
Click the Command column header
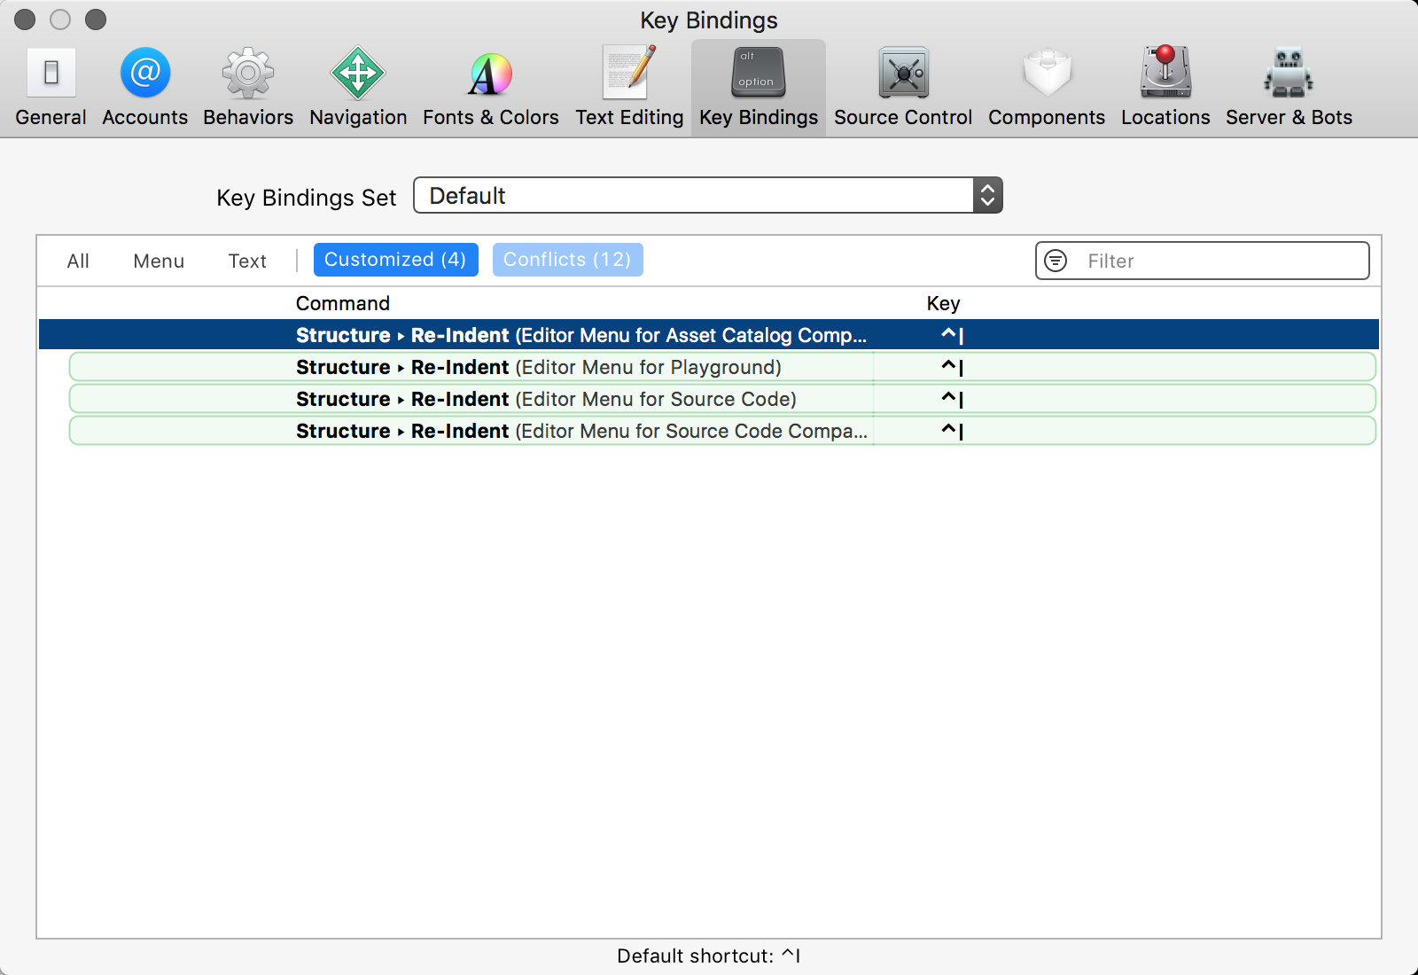pyautogui.click(x=343, y=303)
